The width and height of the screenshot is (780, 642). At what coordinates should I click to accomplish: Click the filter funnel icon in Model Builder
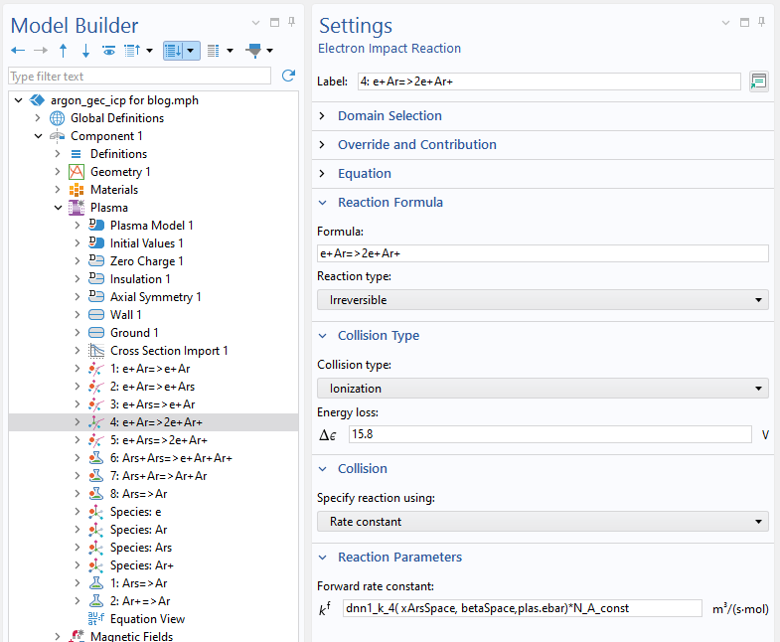[254, 50]
